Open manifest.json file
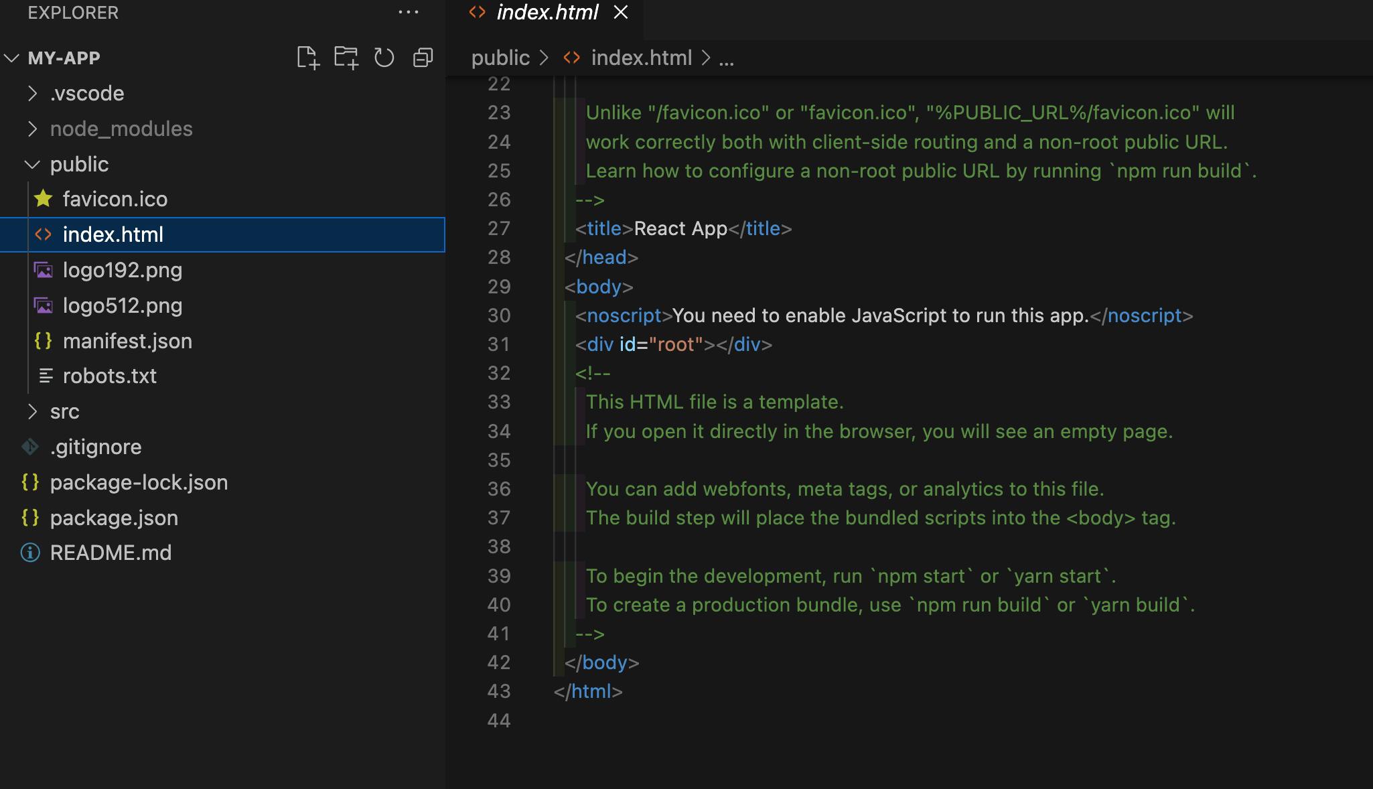This screenshot has height=789, width=1373. (x=127, y=341)
